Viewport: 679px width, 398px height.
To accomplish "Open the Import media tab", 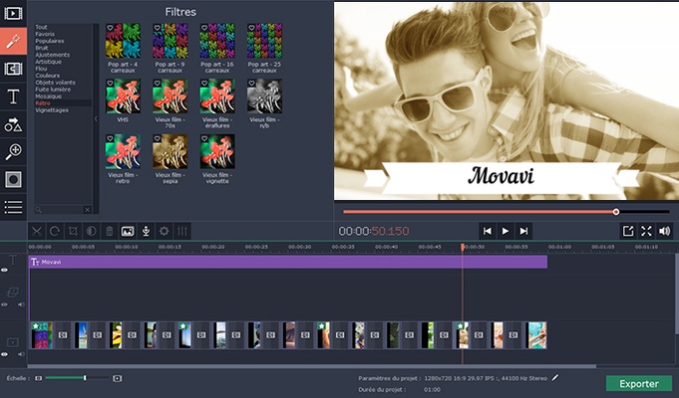I will click(13, 13).
